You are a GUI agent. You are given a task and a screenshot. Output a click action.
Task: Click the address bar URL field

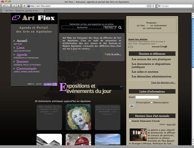point(87,6)
